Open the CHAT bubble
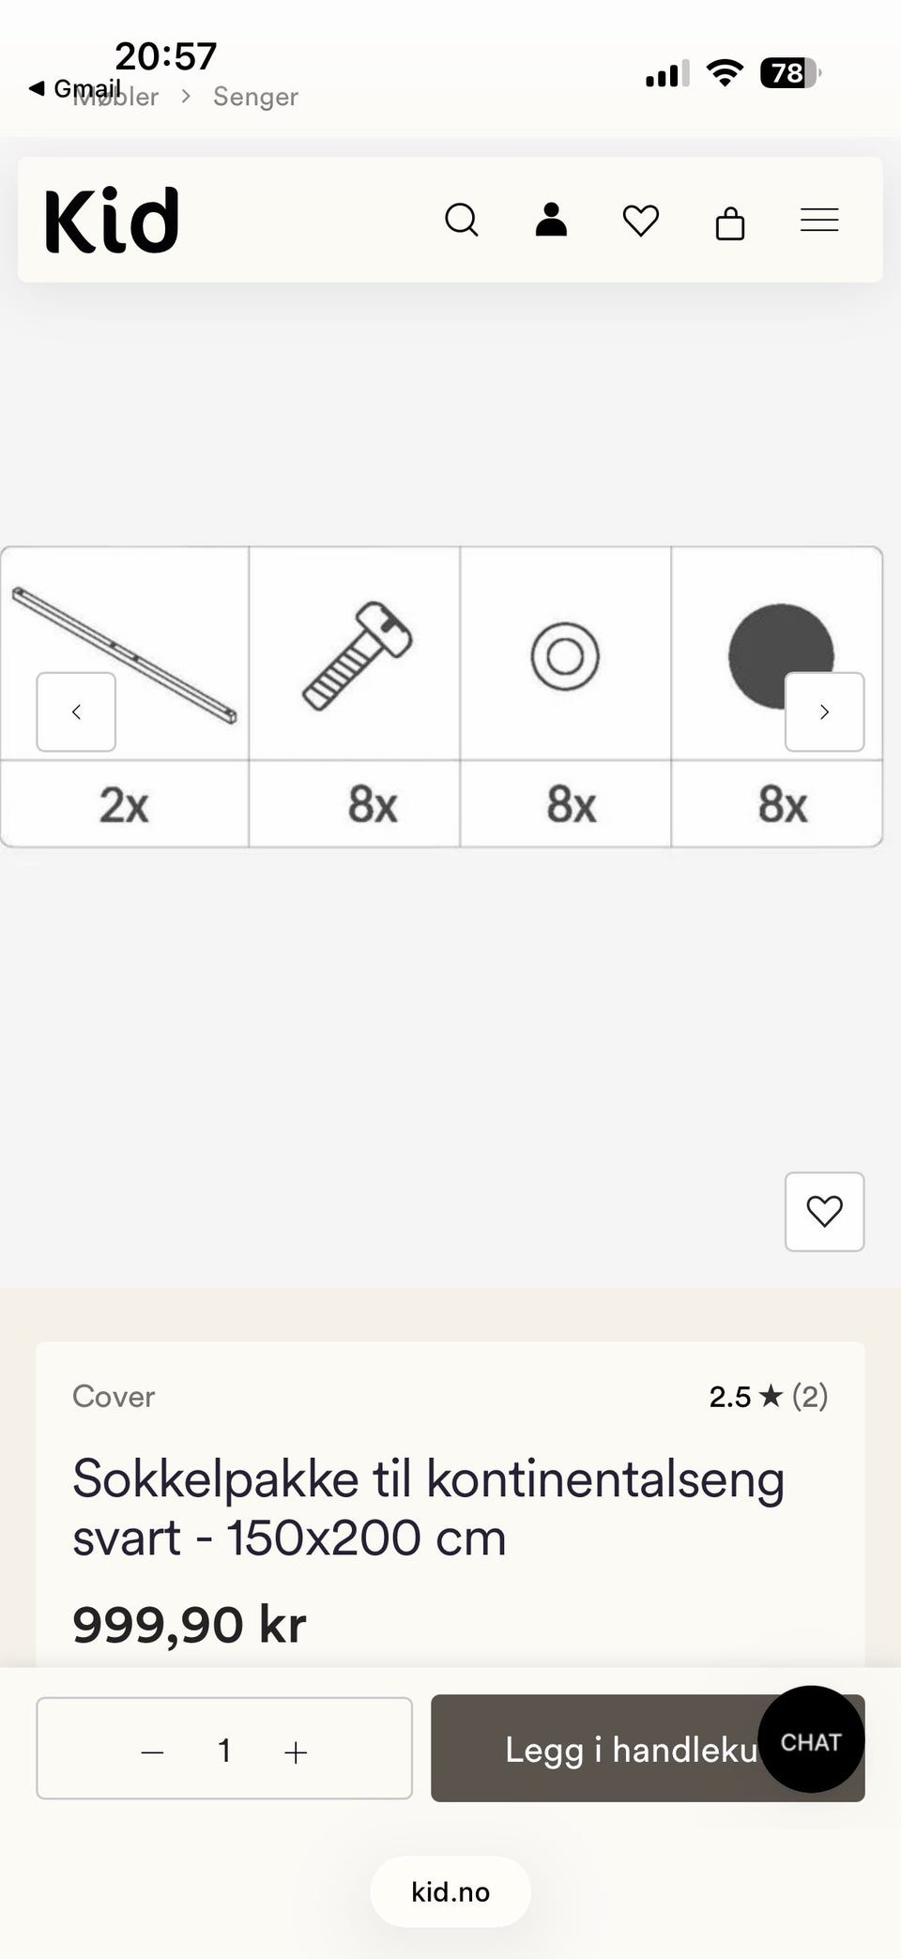The height and width of the screenshot is (1959, 901). 811,1741
